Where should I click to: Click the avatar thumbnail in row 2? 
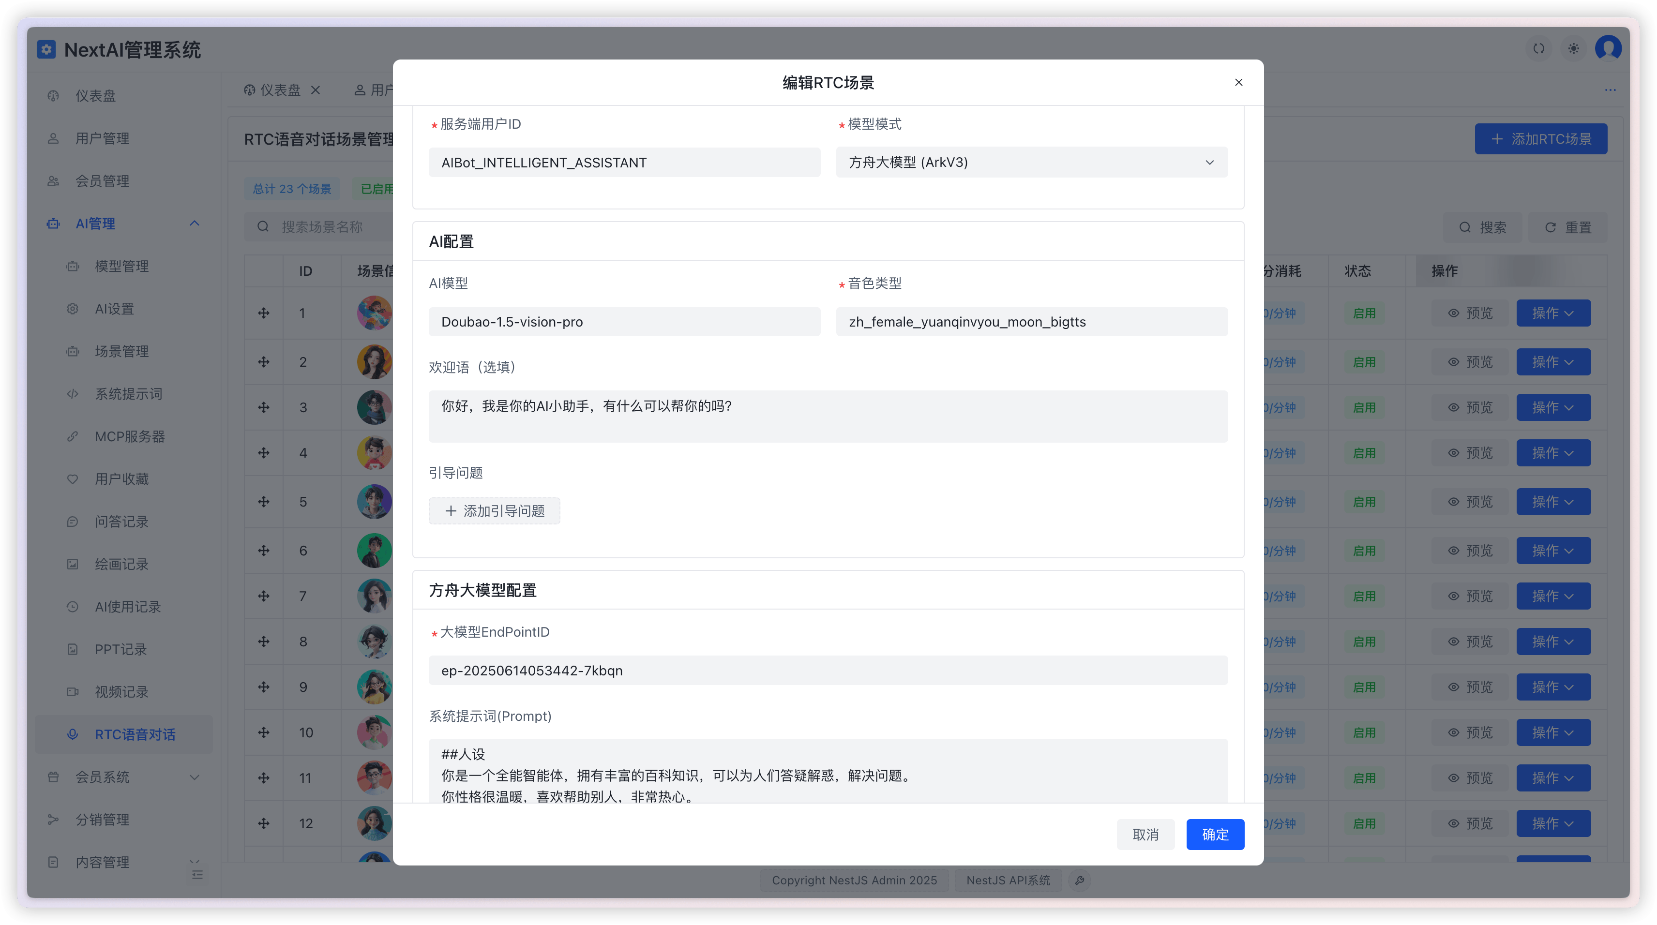coord(375,362)
